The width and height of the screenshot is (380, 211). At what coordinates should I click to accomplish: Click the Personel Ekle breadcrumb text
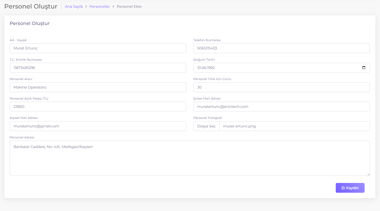129,6
